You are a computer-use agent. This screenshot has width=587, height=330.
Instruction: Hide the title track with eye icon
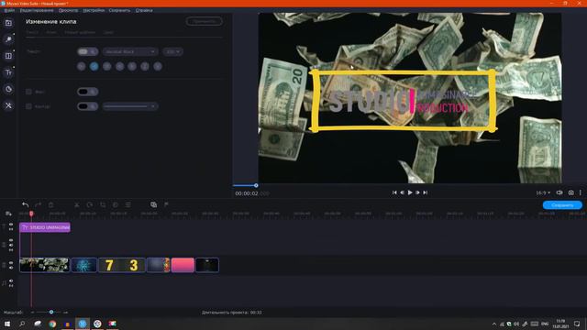[x=11, y=225]
